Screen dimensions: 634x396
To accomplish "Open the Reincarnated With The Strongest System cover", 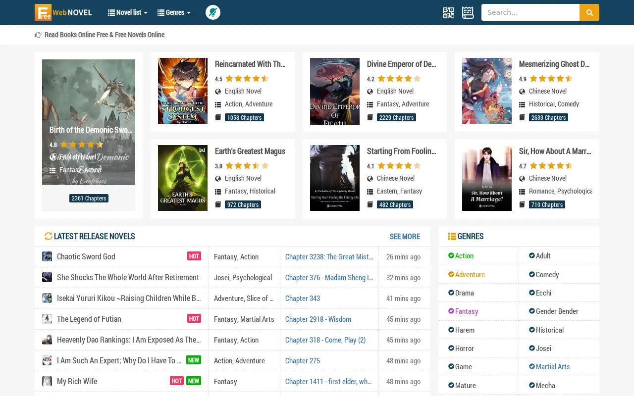I will [x=183, y=91].
